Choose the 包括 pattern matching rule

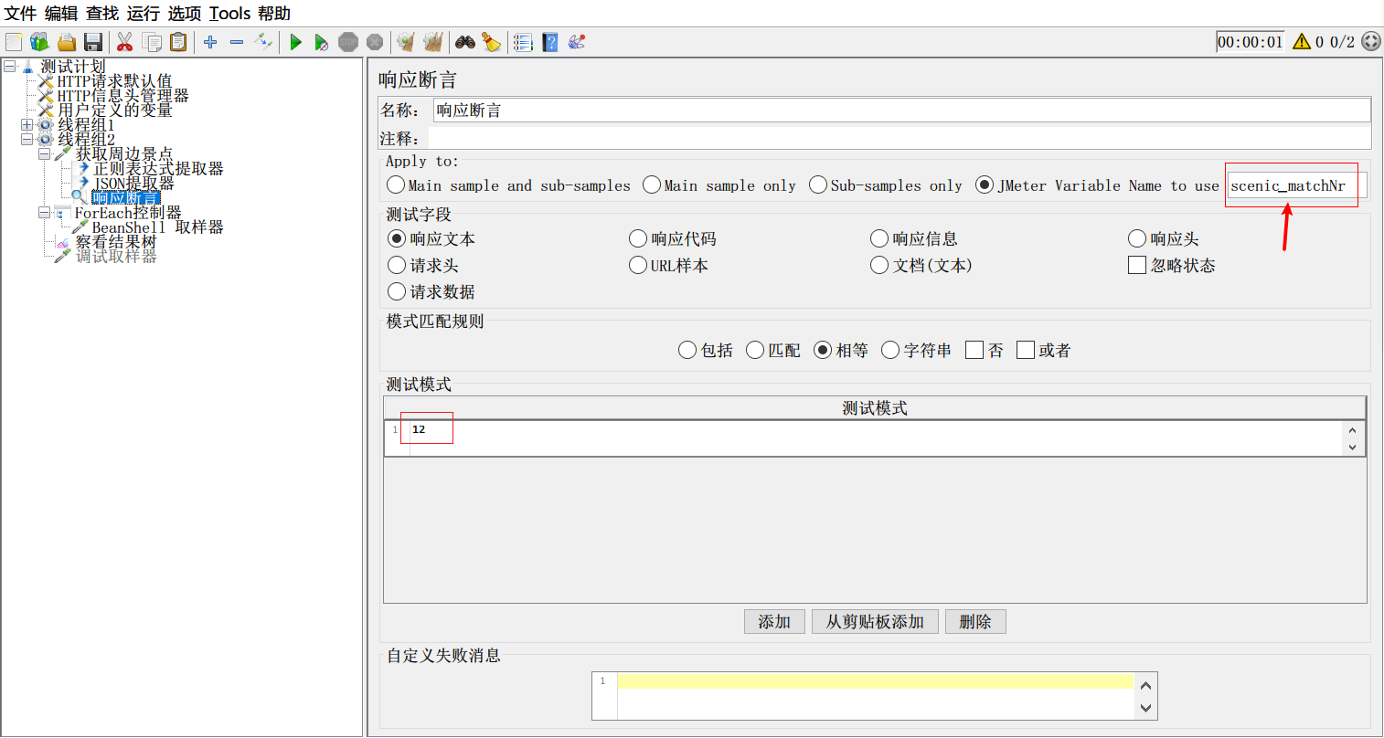(687, 351)
